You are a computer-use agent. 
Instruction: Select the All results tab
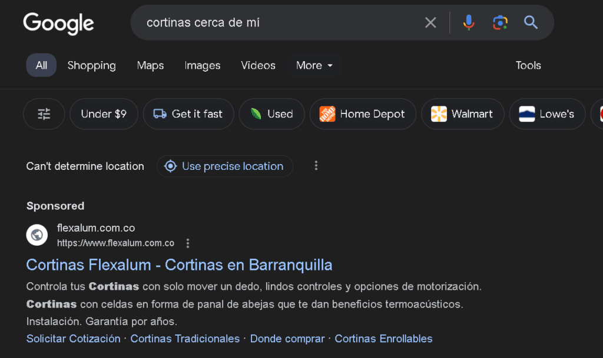click(41, 65)
